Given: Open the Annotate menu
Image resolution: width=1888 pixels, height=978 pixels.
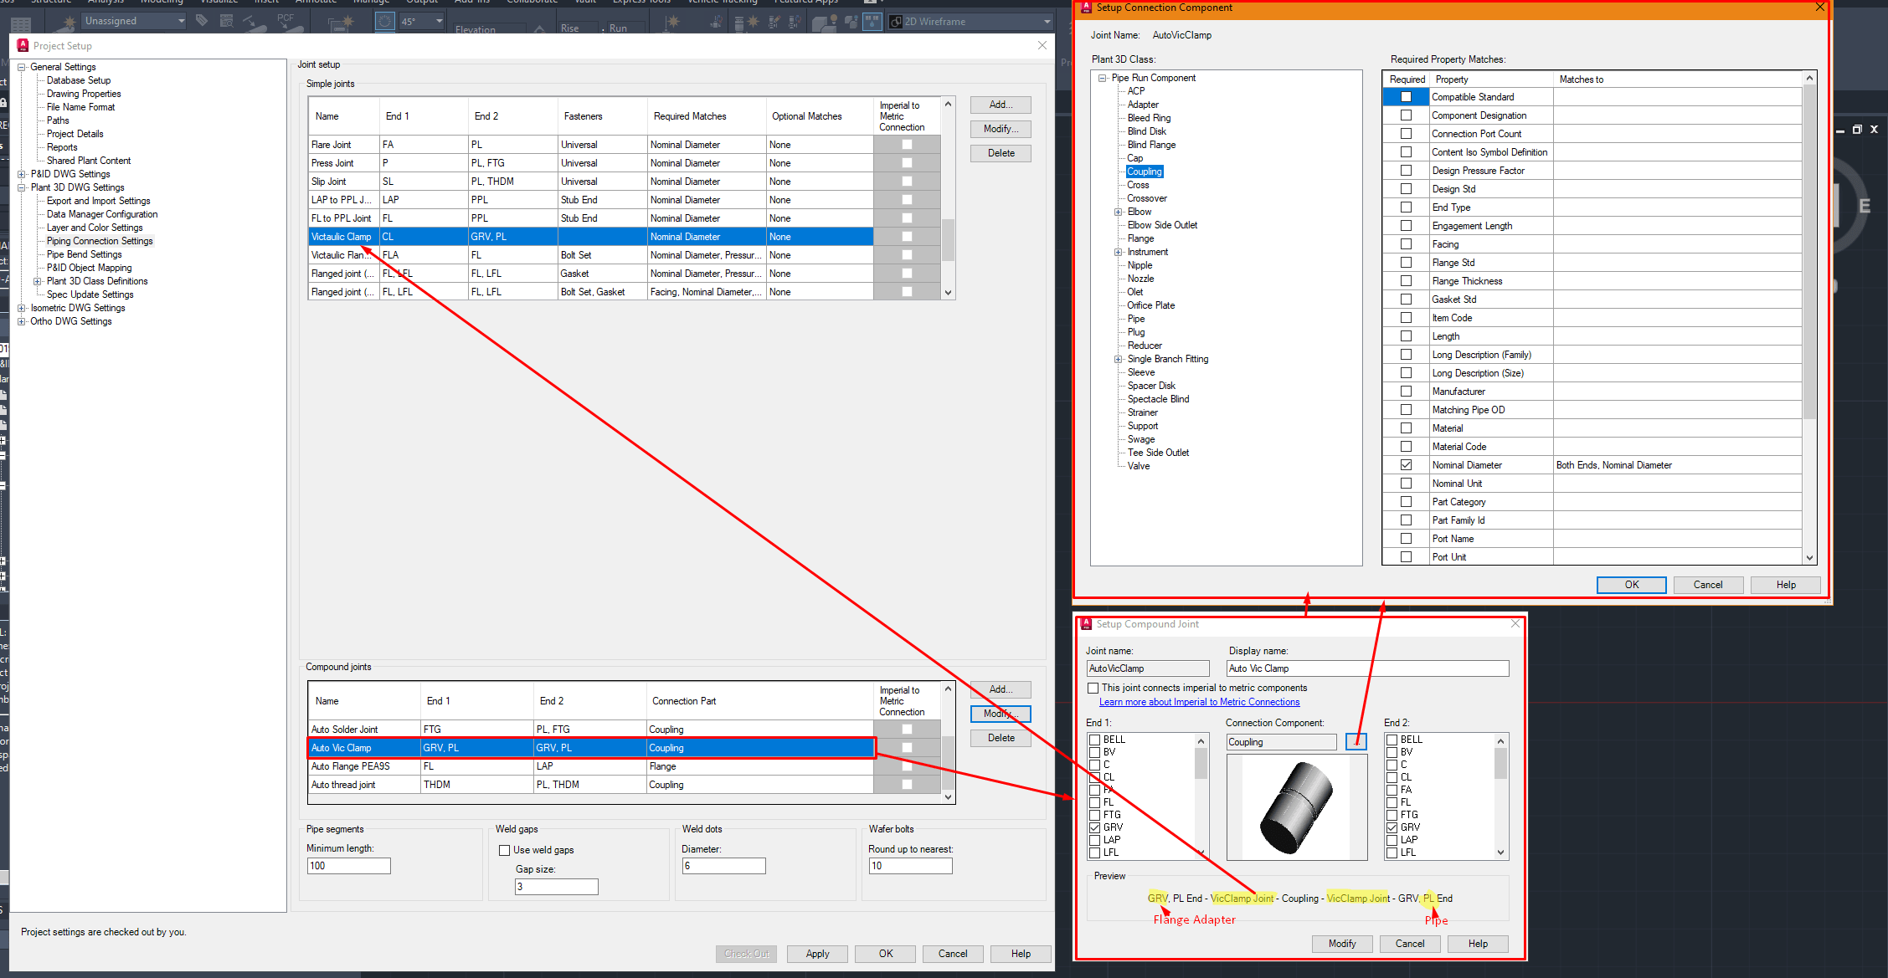Looking at the screenshot, I should [x=316, y=3].
